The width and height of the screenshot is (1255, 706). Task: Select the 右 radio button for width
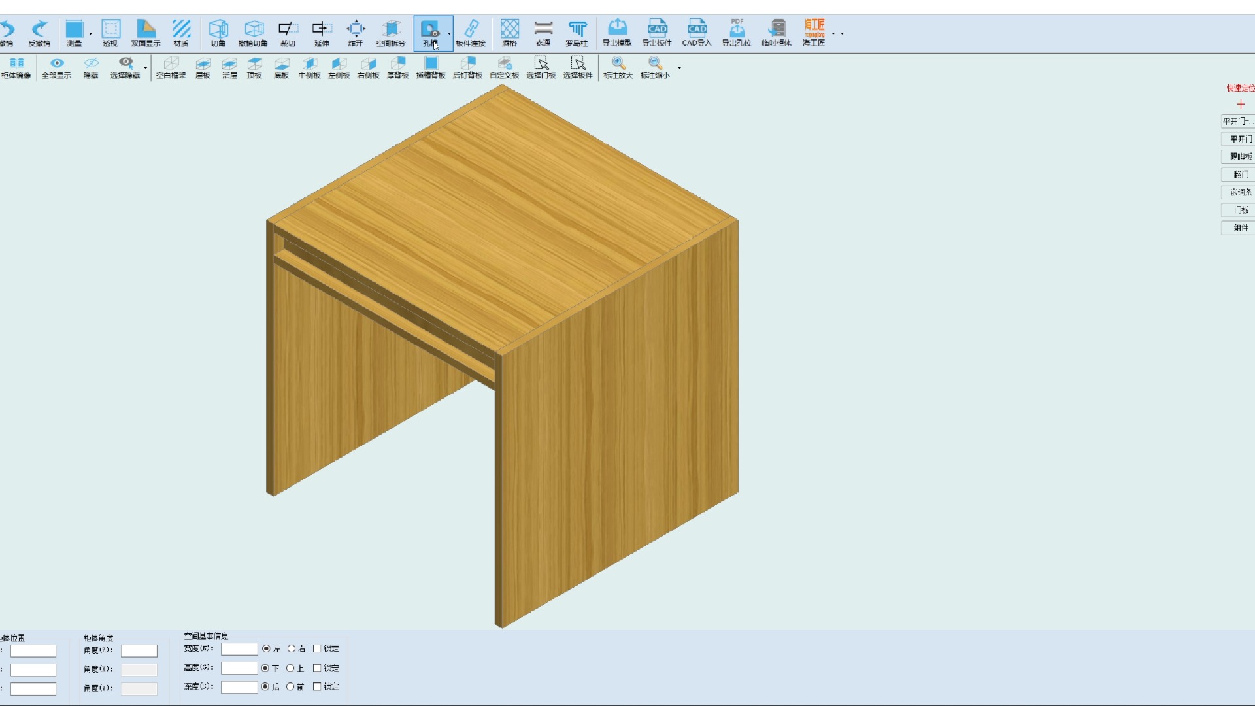pyautogui.click(x=292, y=648)
